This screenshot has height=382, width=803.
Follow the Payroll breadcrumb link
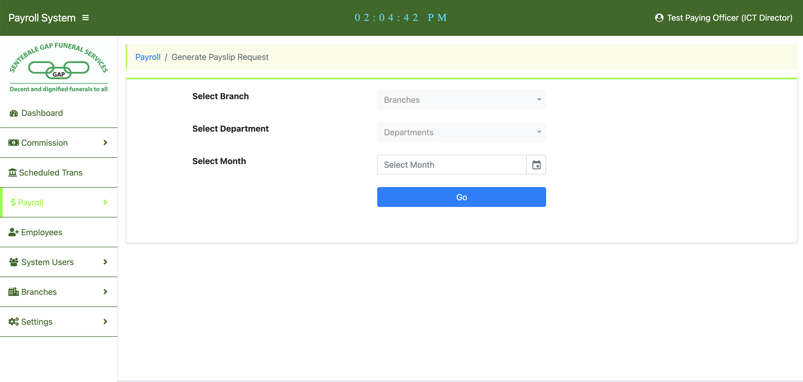(148, 57)
